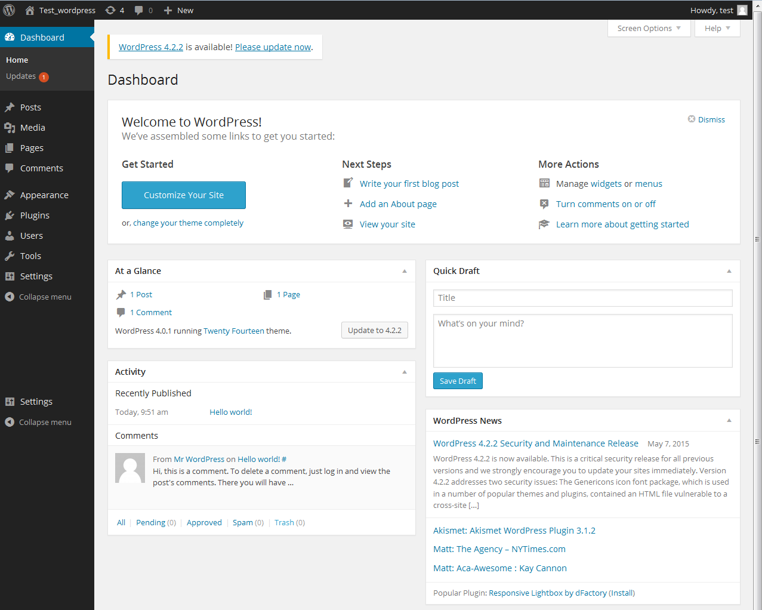The height and width of the screenshot is (610, 762).
Task: Filter comments by Spam (0)
Action: (x=248, y=522)
